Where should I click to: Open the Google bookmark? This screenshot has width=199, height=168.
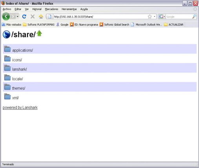coord(62,24)
